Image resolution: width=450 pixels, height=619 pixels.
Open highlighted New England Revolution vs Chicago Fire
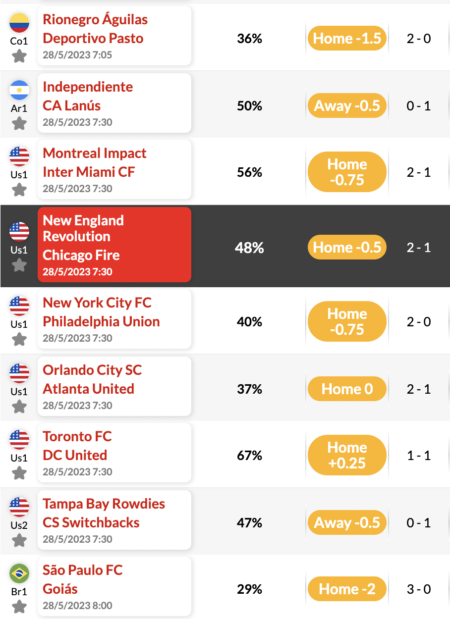click(114, 245)
